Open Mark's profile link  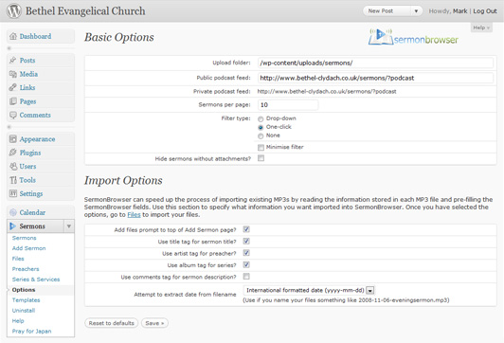tap(460, 11)
